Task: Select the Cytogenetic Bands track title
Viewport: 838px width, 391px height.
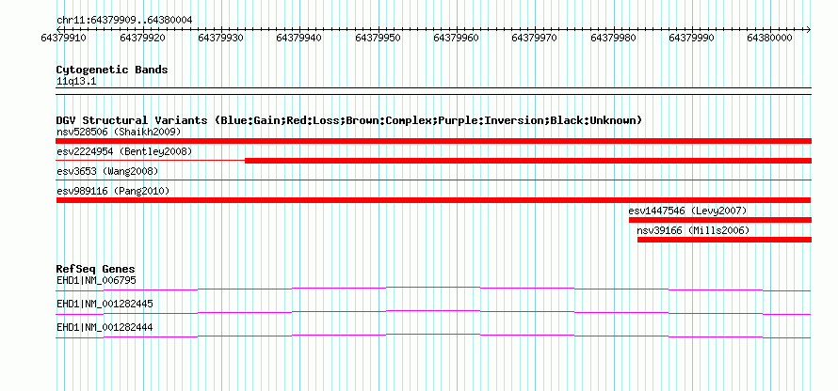Action: 112,70
